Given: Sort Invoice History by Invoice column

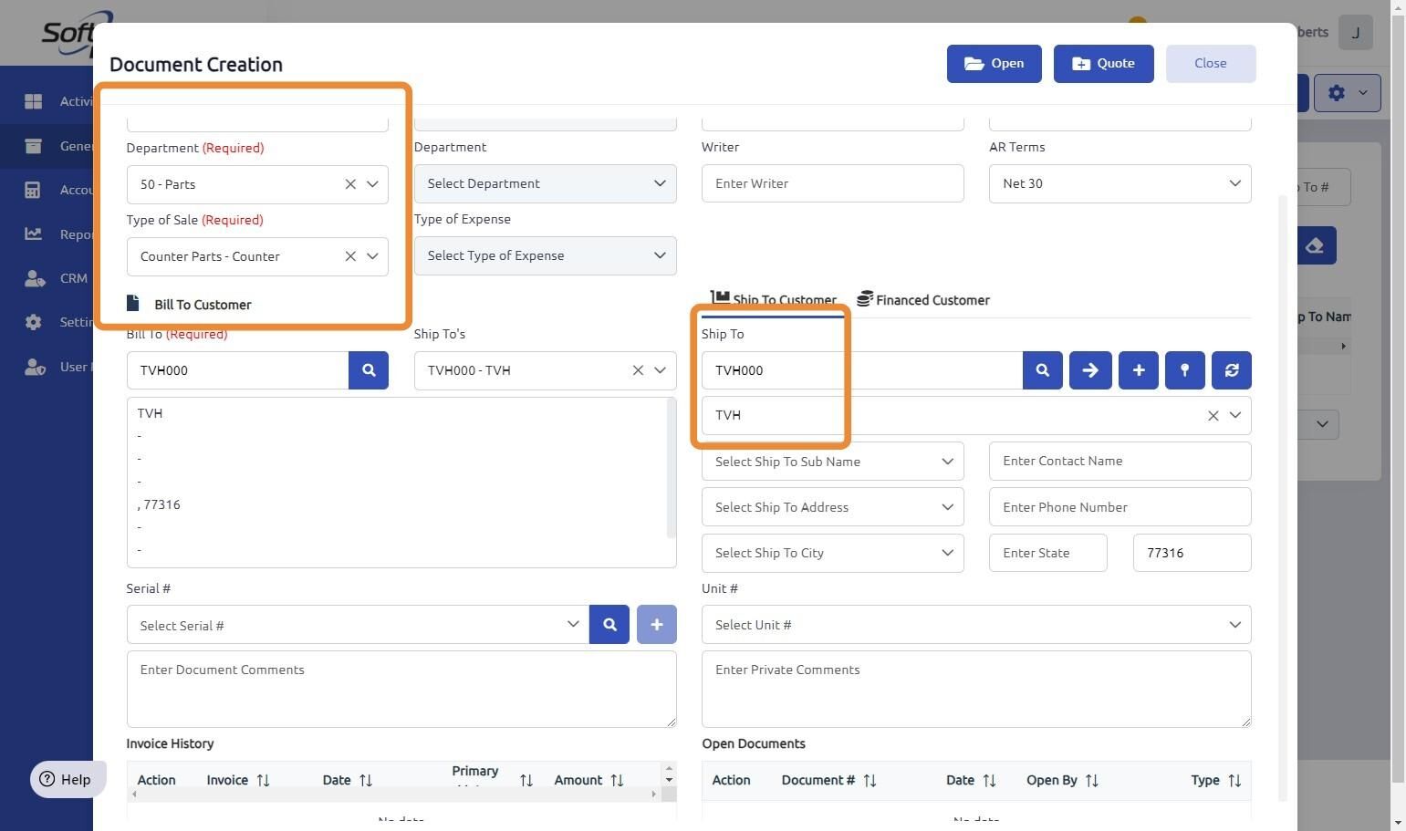Looking at the screenshot, I should pyautogui.click(x=263, y=780).
